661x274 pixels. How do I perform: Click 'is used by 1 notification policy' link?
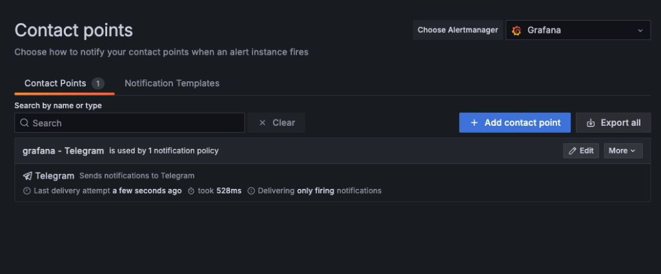tap(164, 151)
